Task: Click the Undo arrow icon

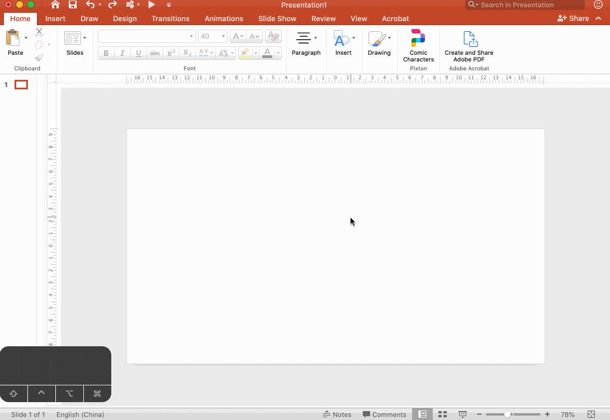Action: click(90, 5)
